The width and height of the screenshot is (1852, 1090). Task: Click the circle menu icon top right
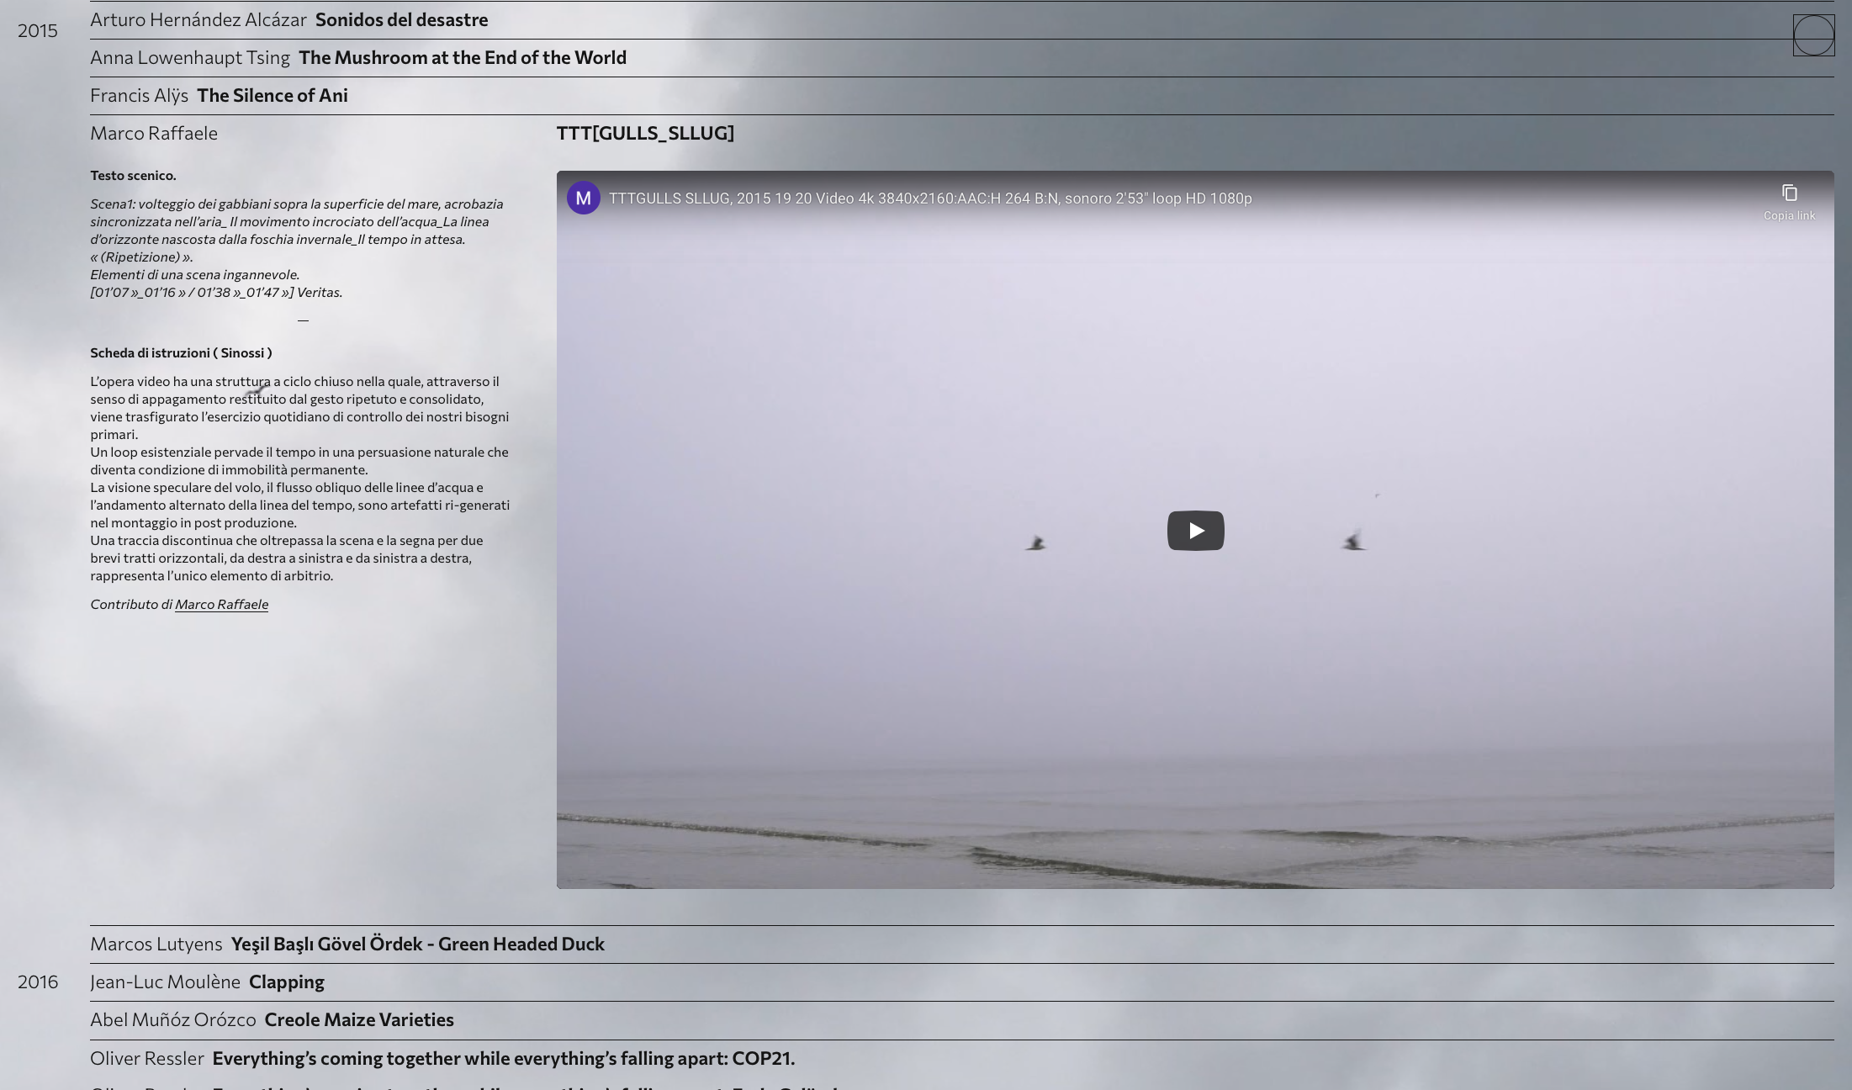1813,35
